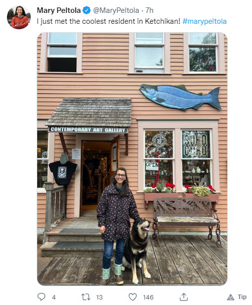The image size is (252, 305).
Task: Open the 7h timestamp link
Action: click(x=149, y=10)
